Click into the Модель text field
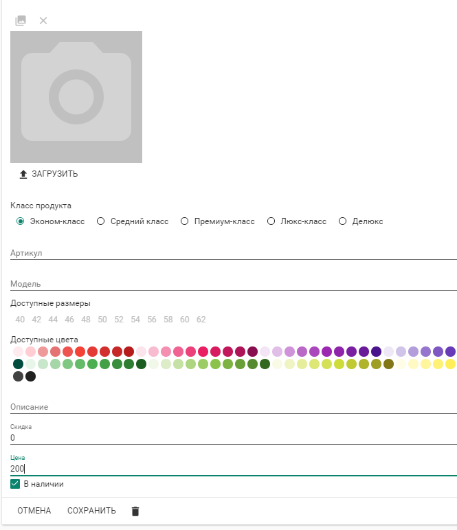457x530 pixels. point(233,283)
